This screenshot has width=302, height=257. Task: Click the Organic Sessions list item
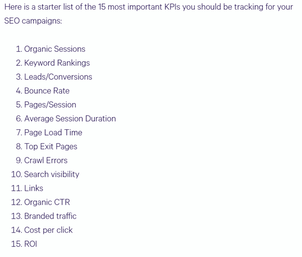coord(54,49)
